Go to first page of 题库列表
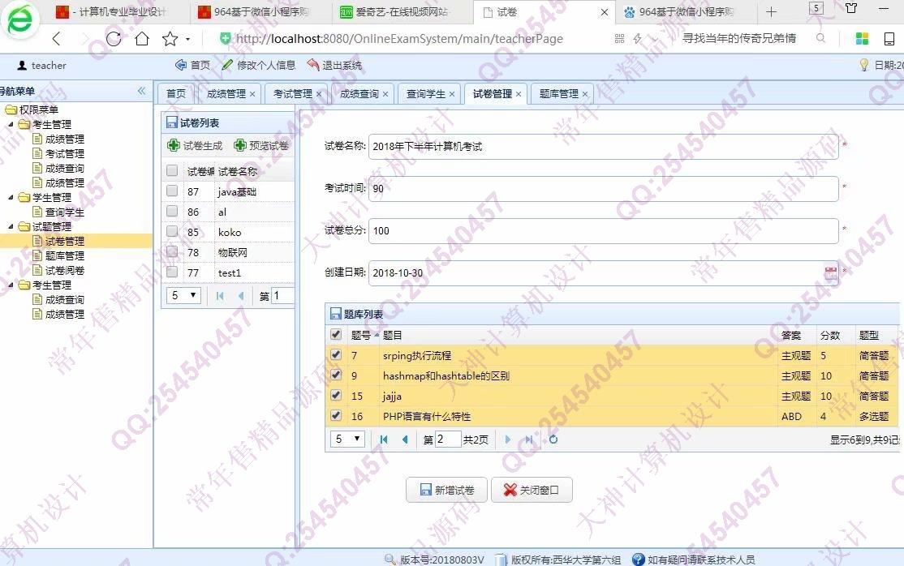The image size is (904, 566). 384,440
